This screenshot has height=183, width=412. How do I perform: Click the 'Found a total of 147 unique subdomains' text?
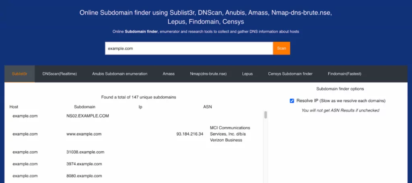pyautogui.click(x=138, y=97)
